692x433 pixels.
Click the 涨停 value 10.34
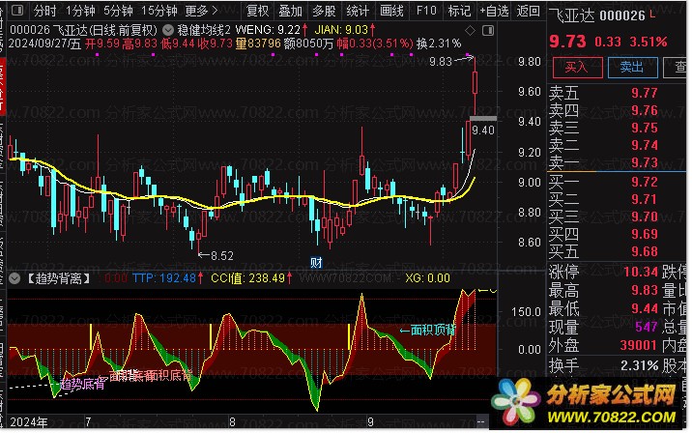coord(641,272)
